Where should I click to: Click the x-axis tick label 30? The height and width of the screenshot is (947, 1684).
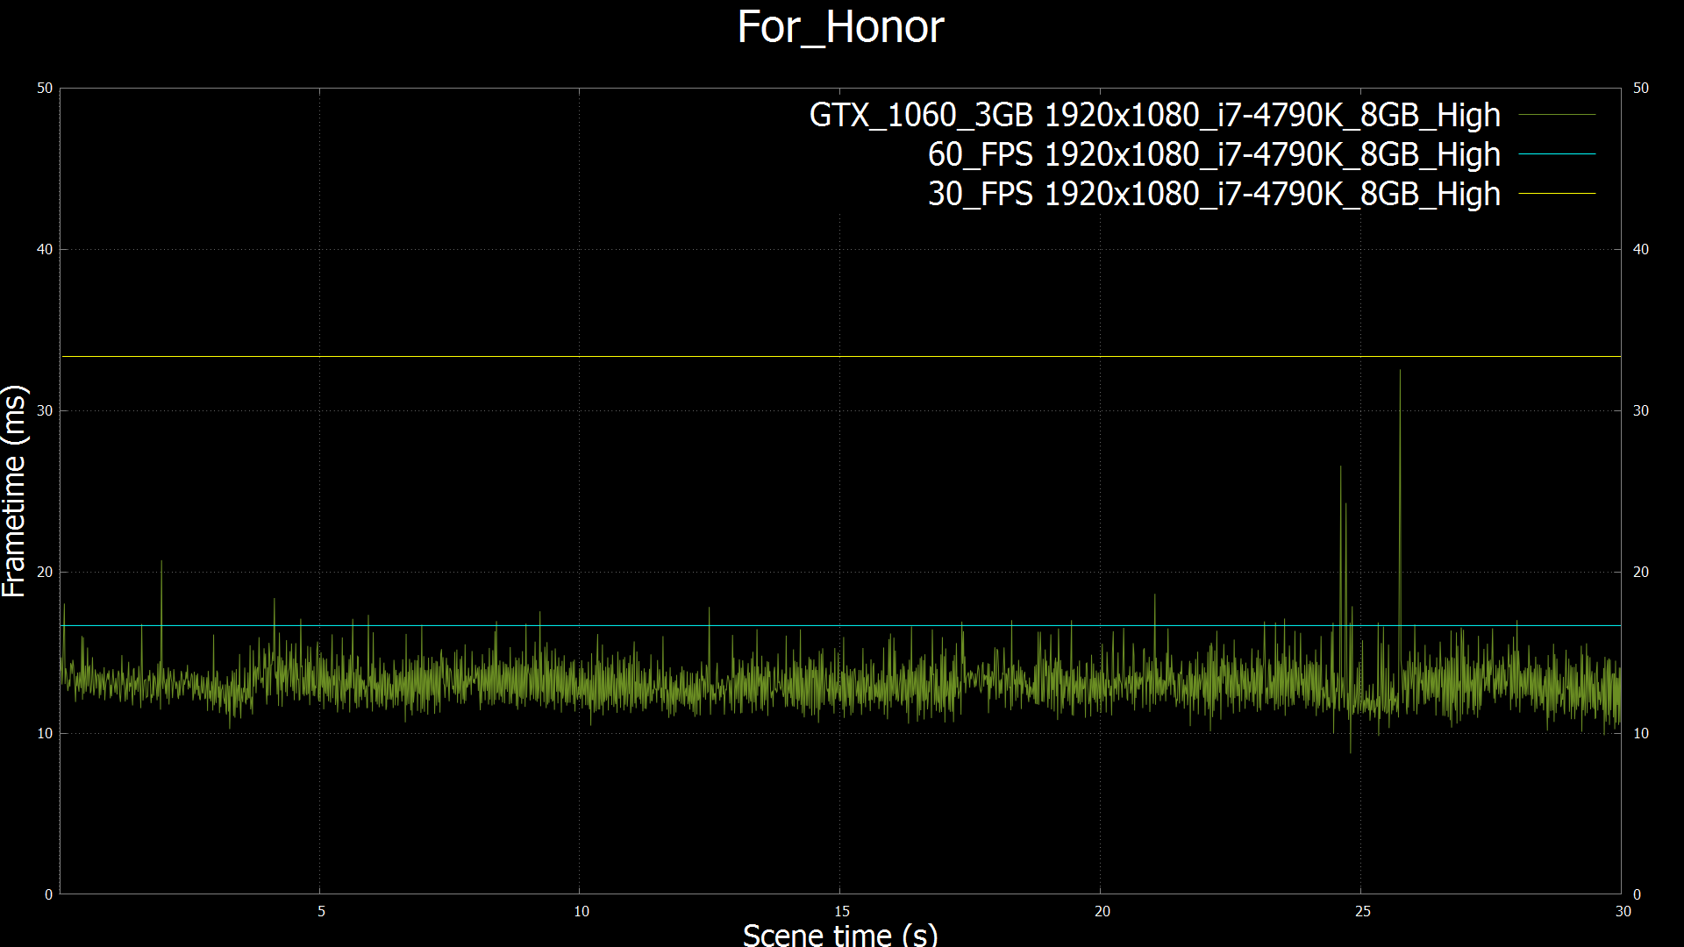pos(1623,912)
